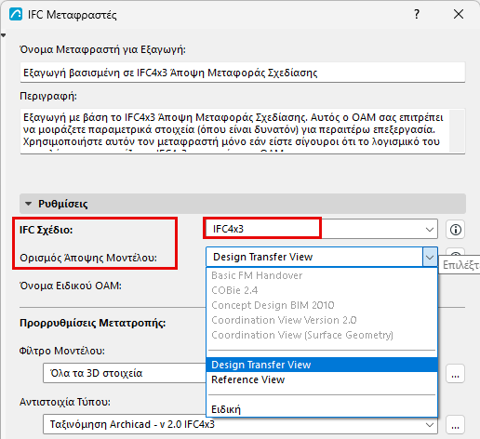
Task: Click the disabled Basic FM Handover entry
Action: 322,275
